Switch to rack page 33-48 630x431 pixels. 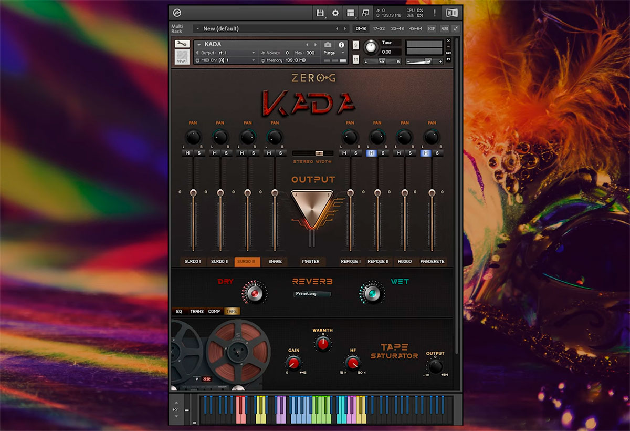[x=397, y=28]
